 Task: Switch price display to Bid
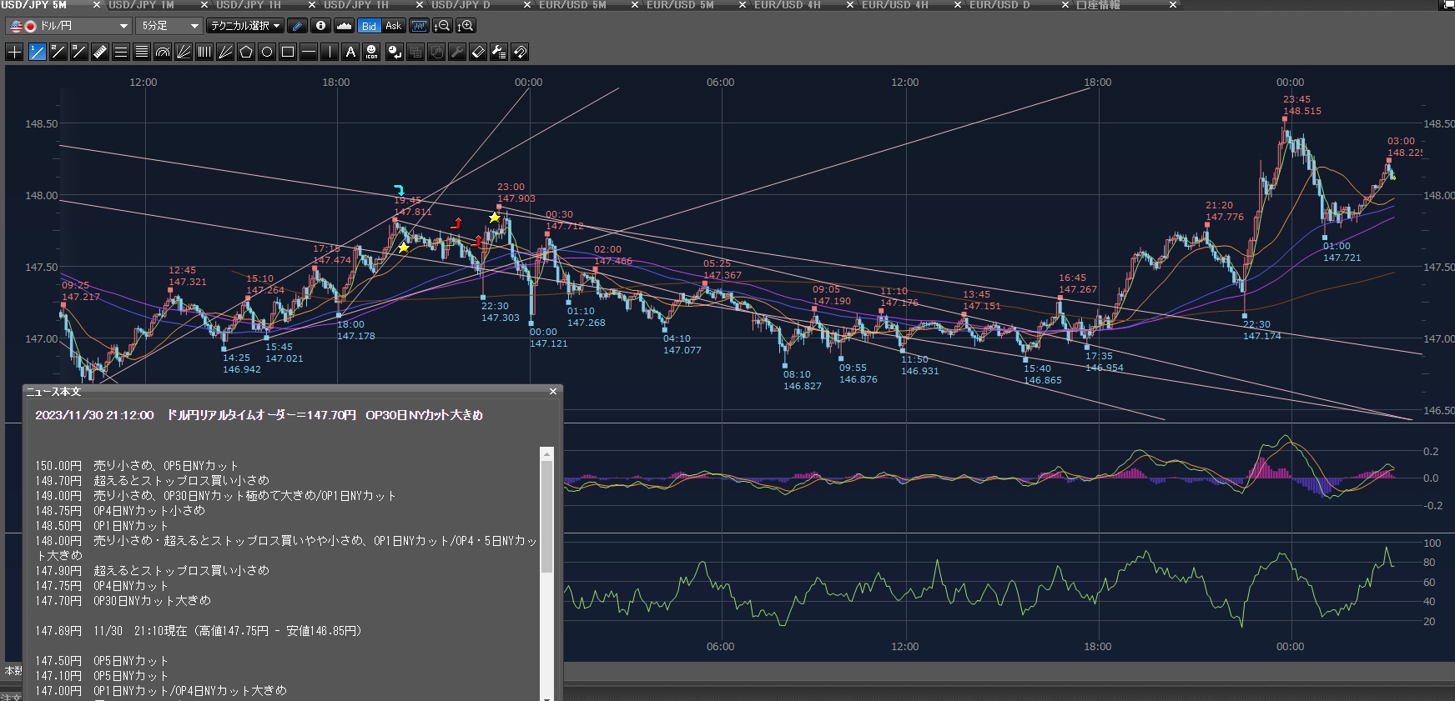[369, 26]
